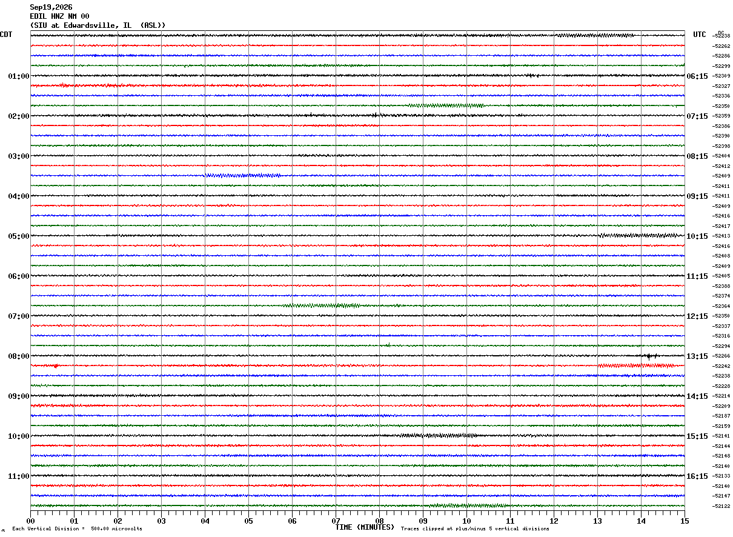Click the TIME (MINUTES) axis title
733x537 pixels.
click(365, 527)
